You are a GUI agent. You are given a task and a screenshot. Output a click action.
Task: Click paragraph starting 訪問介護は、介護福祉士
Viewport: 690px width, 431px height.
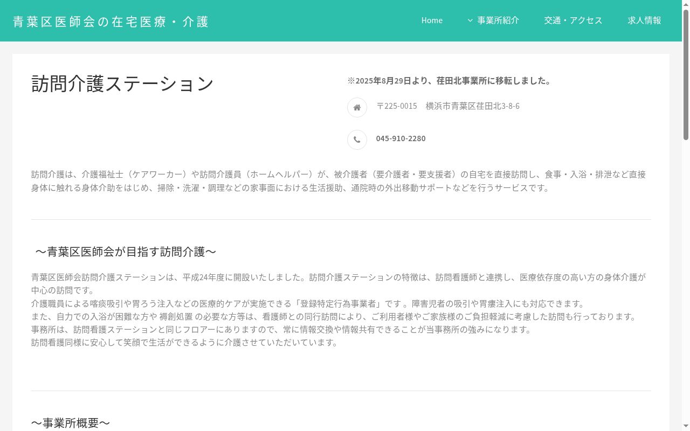coord(339,181)
